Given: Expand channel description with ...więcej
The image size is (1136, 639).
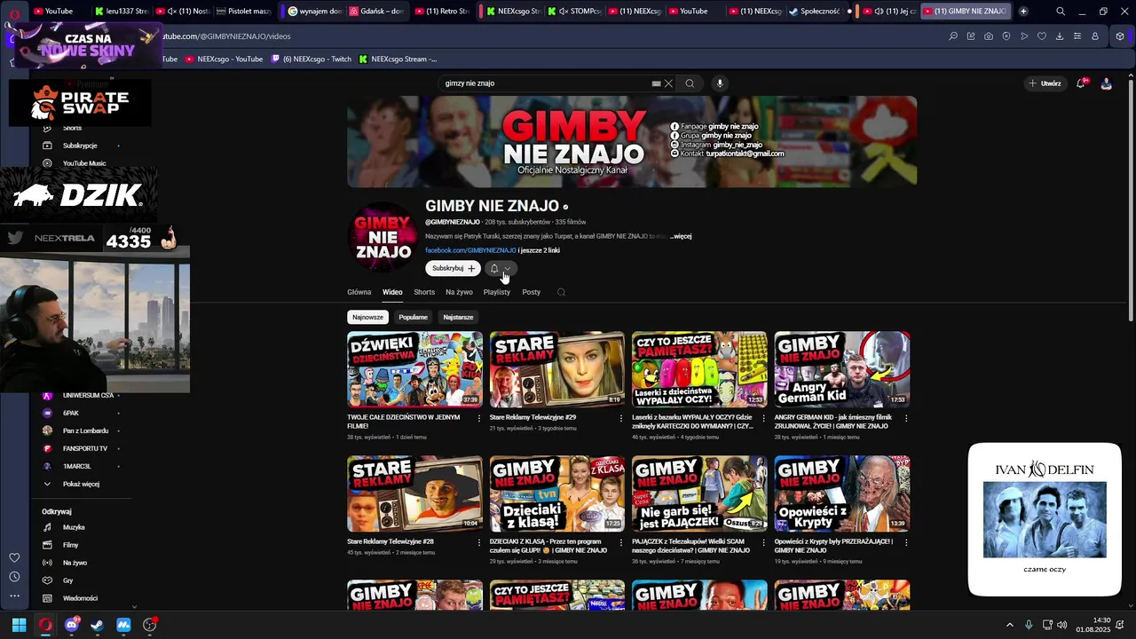Looking at the screenshot, I should [681, 236].
